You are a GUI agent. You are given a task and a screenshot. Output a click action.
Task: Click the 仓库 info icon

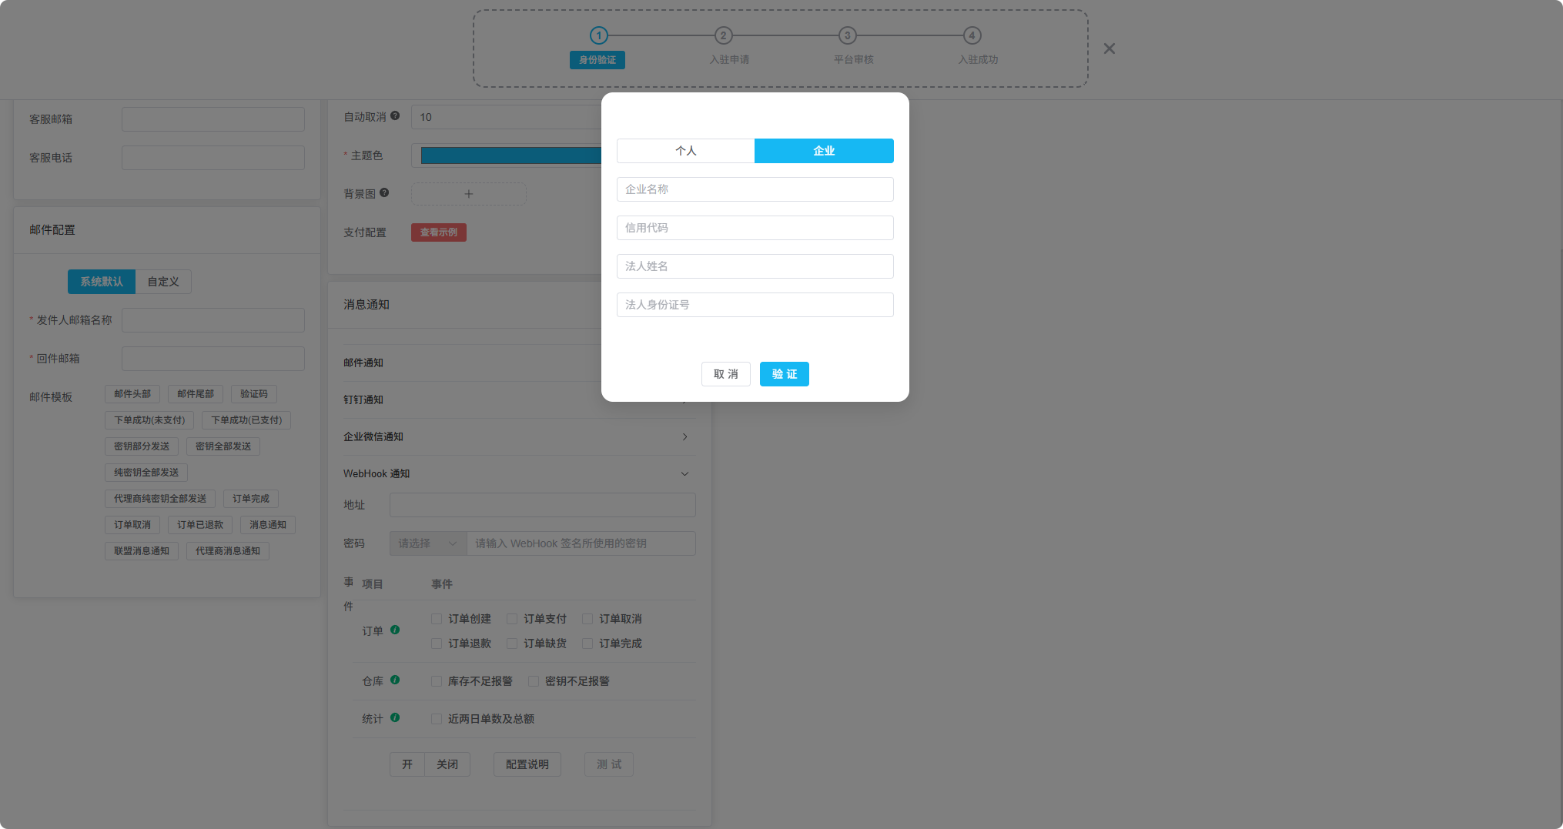click(395, 680)
